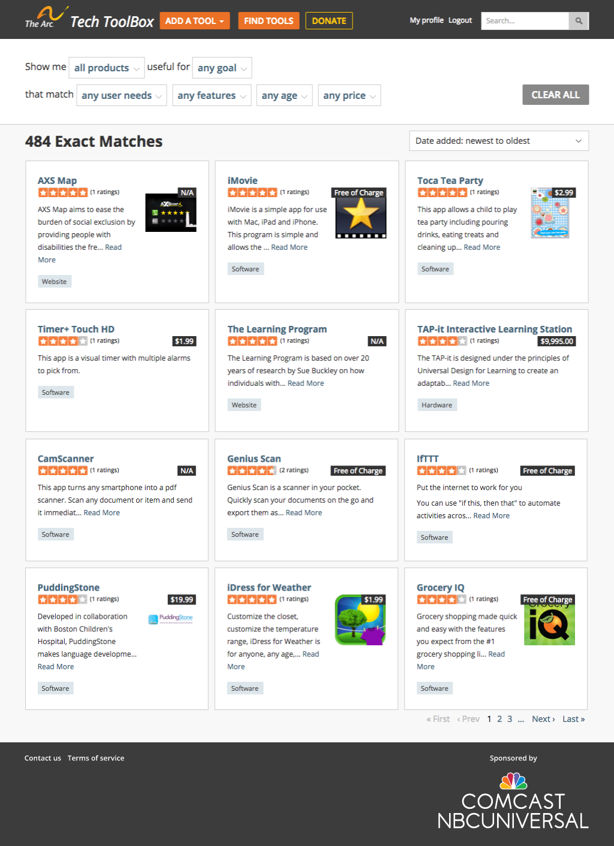Open PuddingStone logo image
614x846 pixels.
point(171,618)
